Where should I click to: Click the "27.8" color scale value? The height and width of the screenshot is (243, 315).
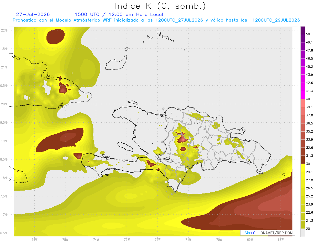coord(309,180)
